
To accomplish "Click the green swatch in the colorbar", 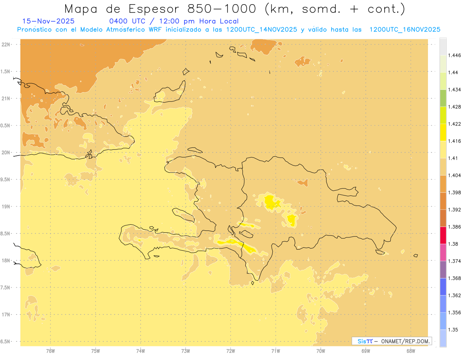I will [x=443, y=98].
